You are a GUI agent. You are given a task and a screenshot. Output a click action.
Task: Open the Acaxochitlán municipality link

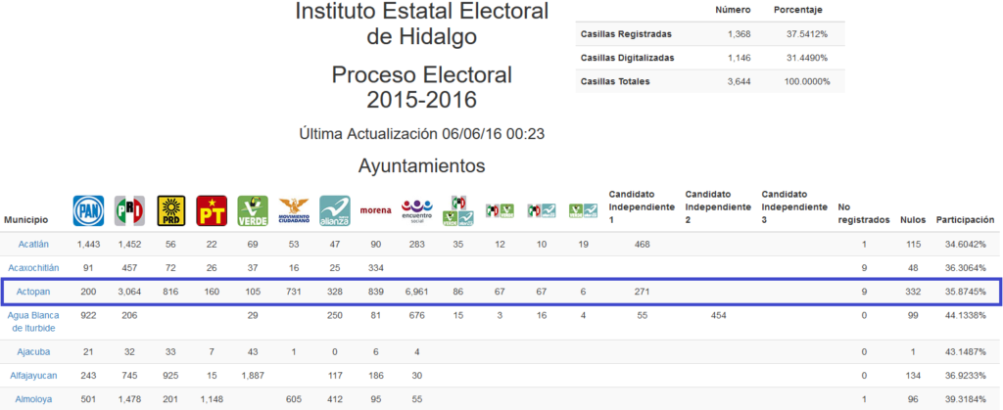33,267
